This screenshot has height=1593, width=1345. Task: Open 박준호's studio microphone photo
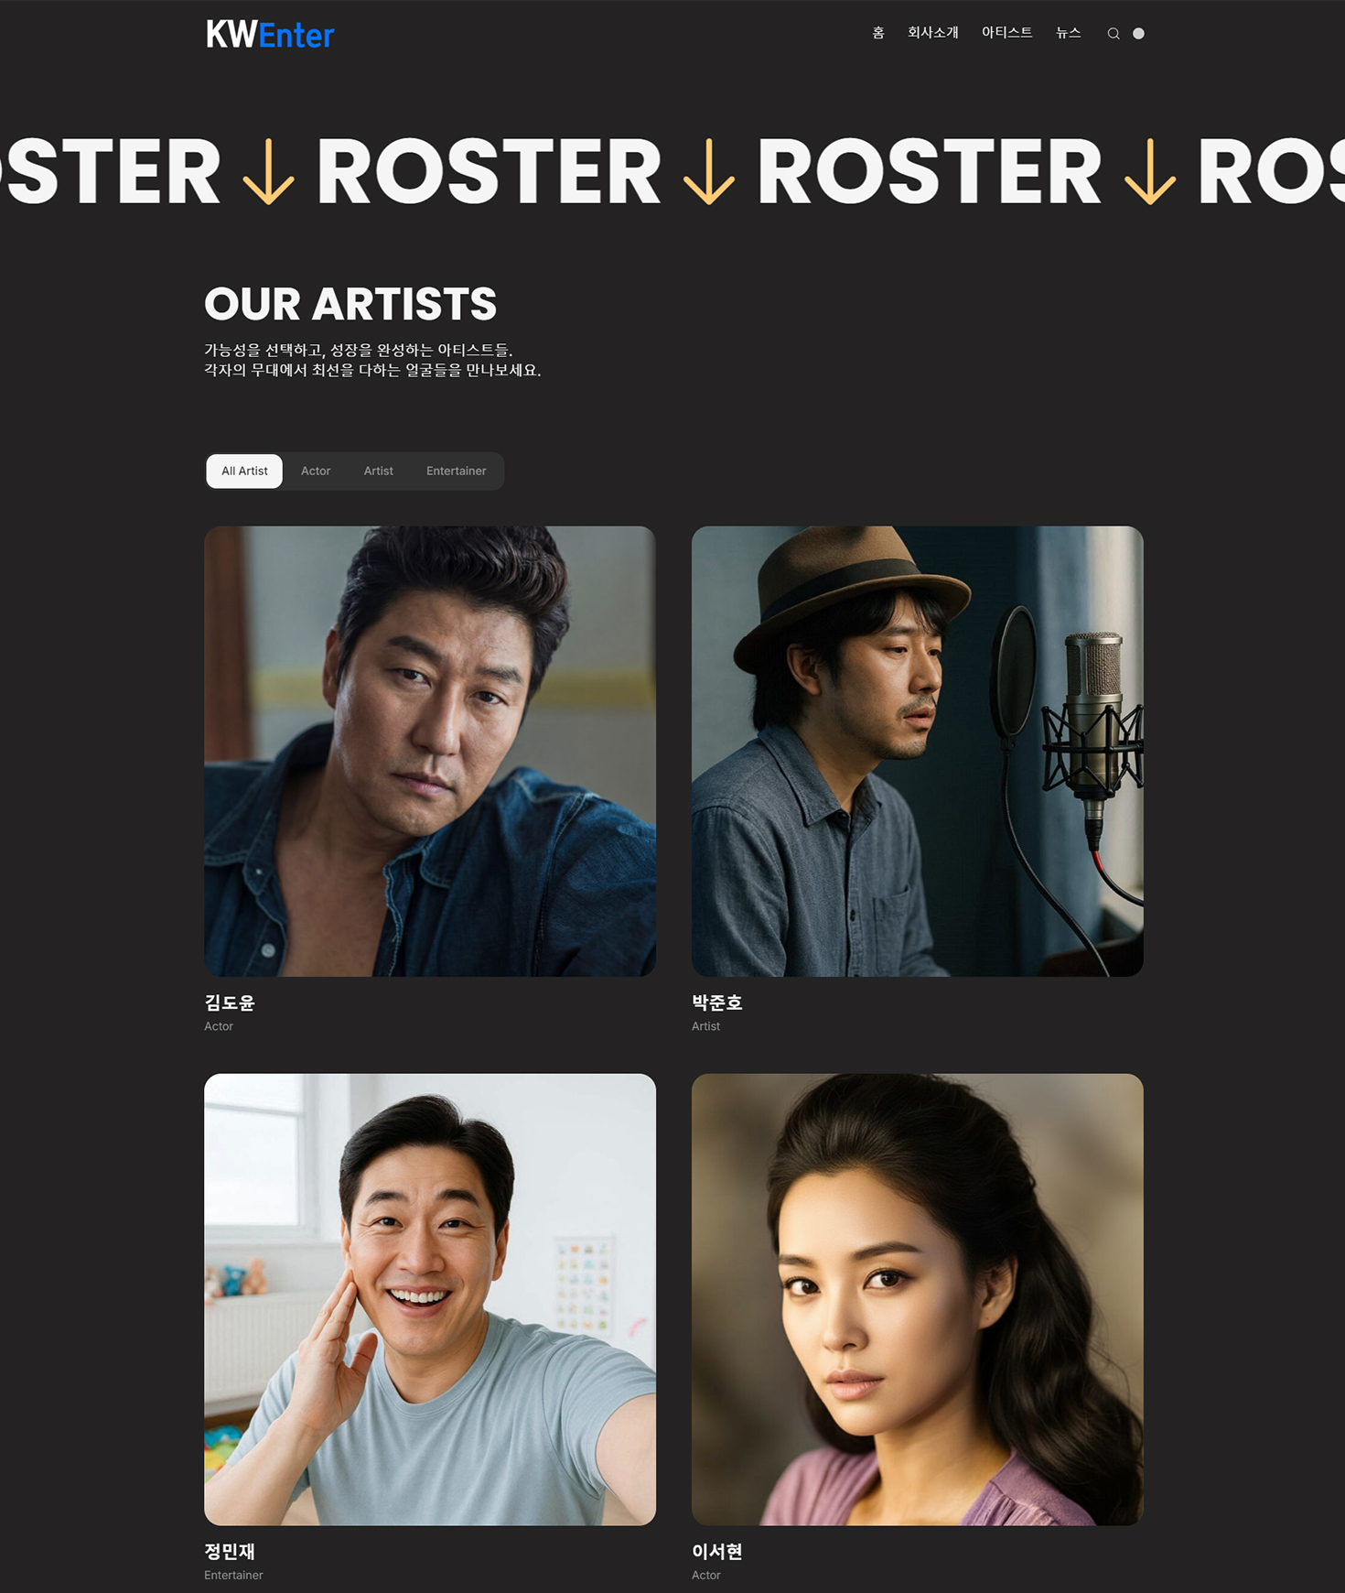[918, 751]
